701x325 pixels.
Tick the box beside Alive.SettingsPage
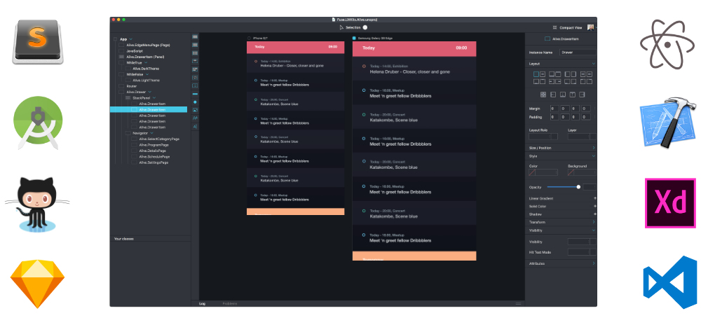[x=134, y=162]
